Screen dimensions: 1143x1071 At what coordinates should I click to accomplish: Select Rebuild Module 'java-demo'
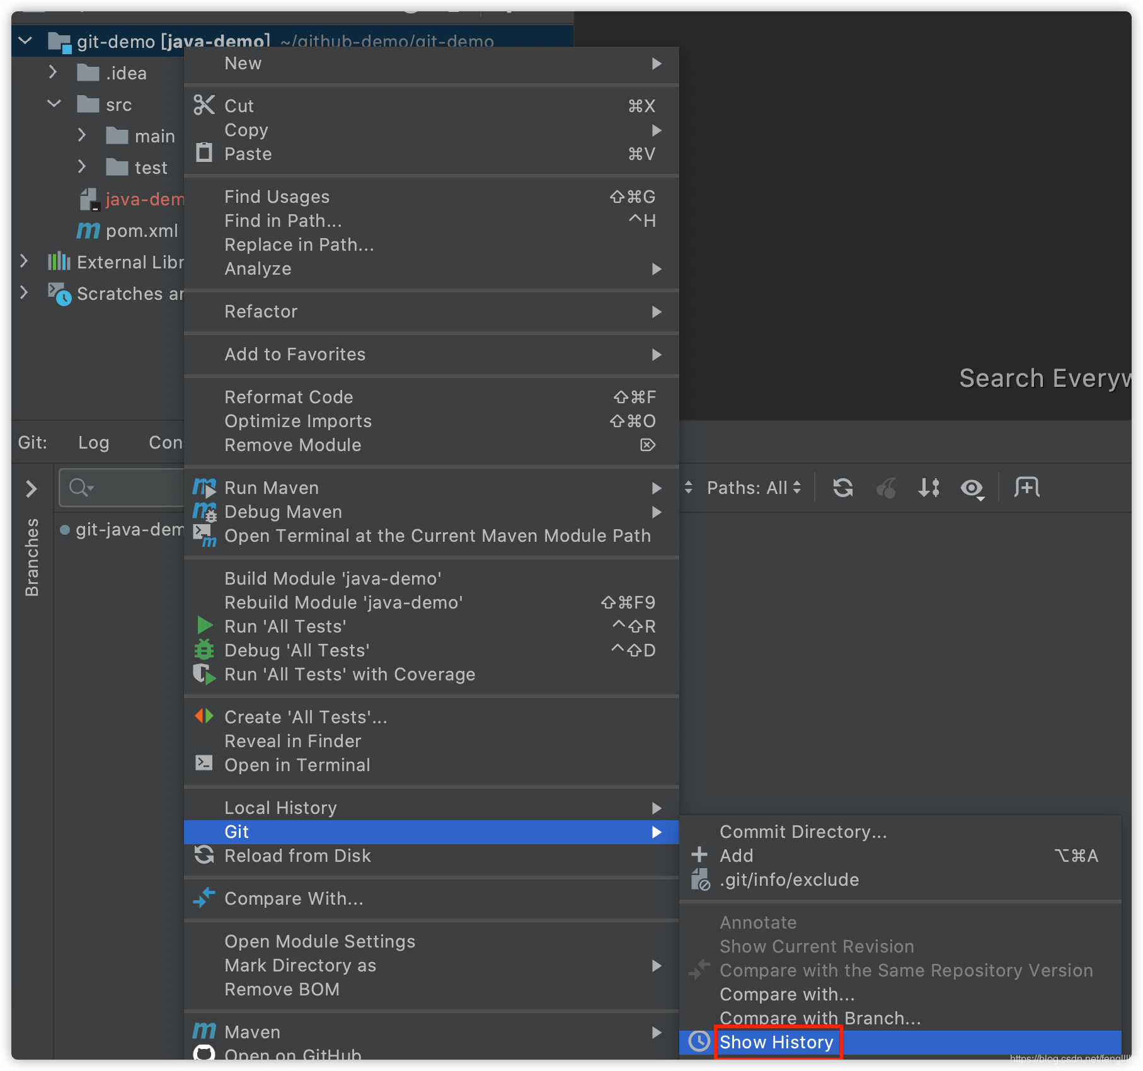(432, 602)
